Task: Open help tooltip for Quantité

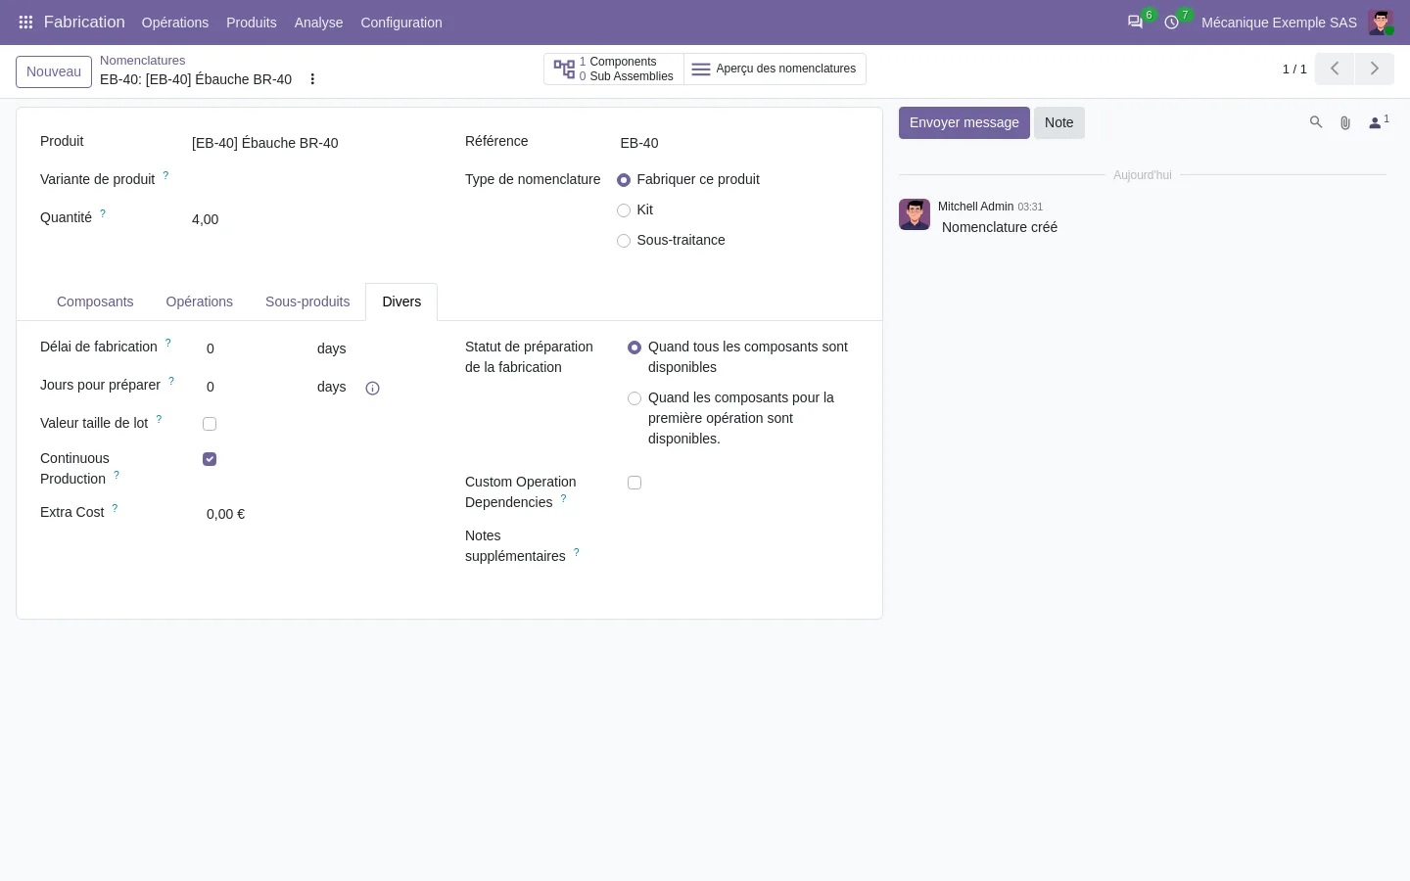Action: (103, 213)
